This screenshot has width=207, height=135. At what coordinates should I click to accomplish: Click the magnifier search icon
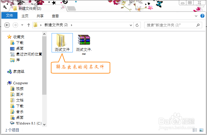[198, 25]
